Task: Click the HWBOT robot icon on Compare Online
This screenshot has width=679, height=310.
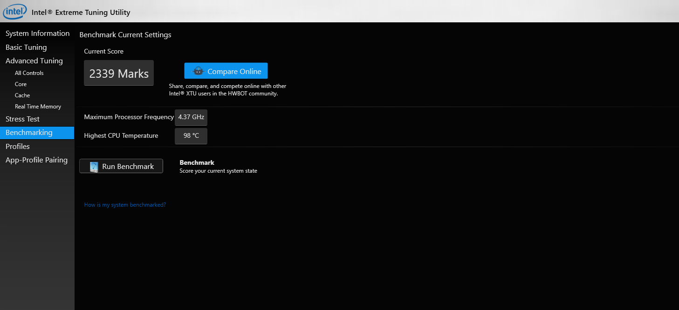Action: (x=199, y=71)
